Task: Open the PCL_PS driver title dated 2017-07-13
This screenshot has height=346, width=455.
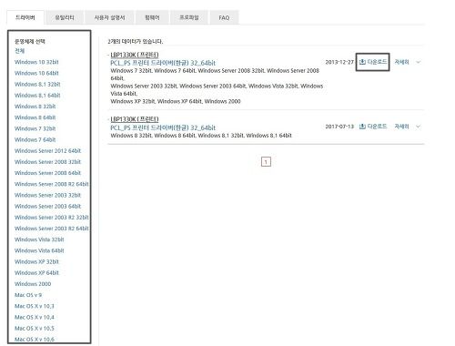Action: click(163, 127)
